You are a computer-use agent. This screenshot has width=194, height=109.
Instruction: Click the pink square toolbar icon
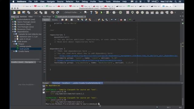tap(128, 12)
